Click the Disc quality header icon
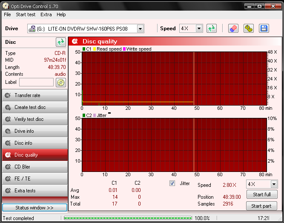The image size is (284, 223). 75,41
